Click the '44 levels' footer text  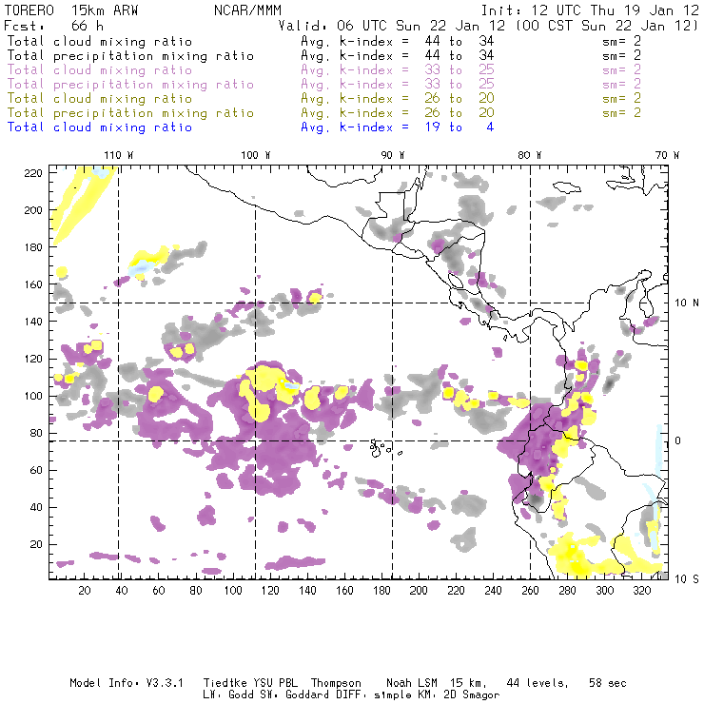(x=538, y=683)
